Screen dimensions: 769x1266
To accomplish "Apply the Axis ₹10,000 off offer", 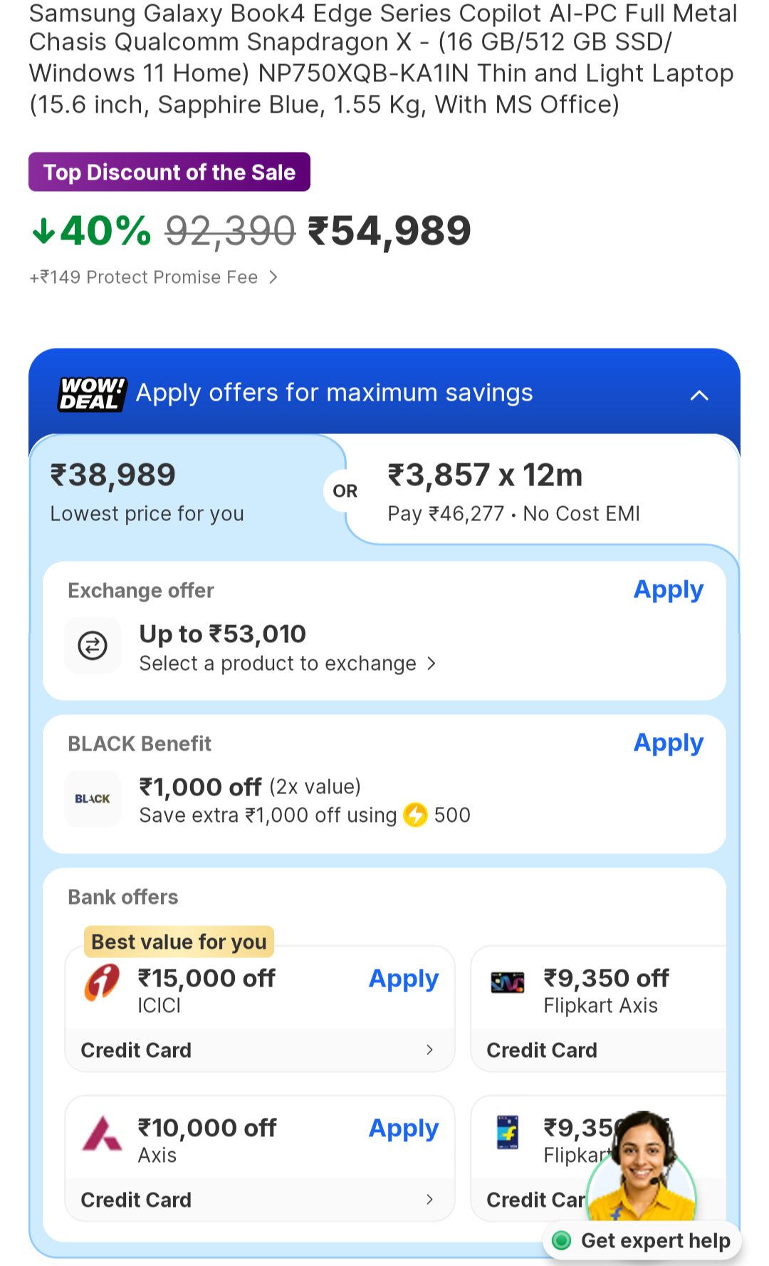I will coord(403,1128).
